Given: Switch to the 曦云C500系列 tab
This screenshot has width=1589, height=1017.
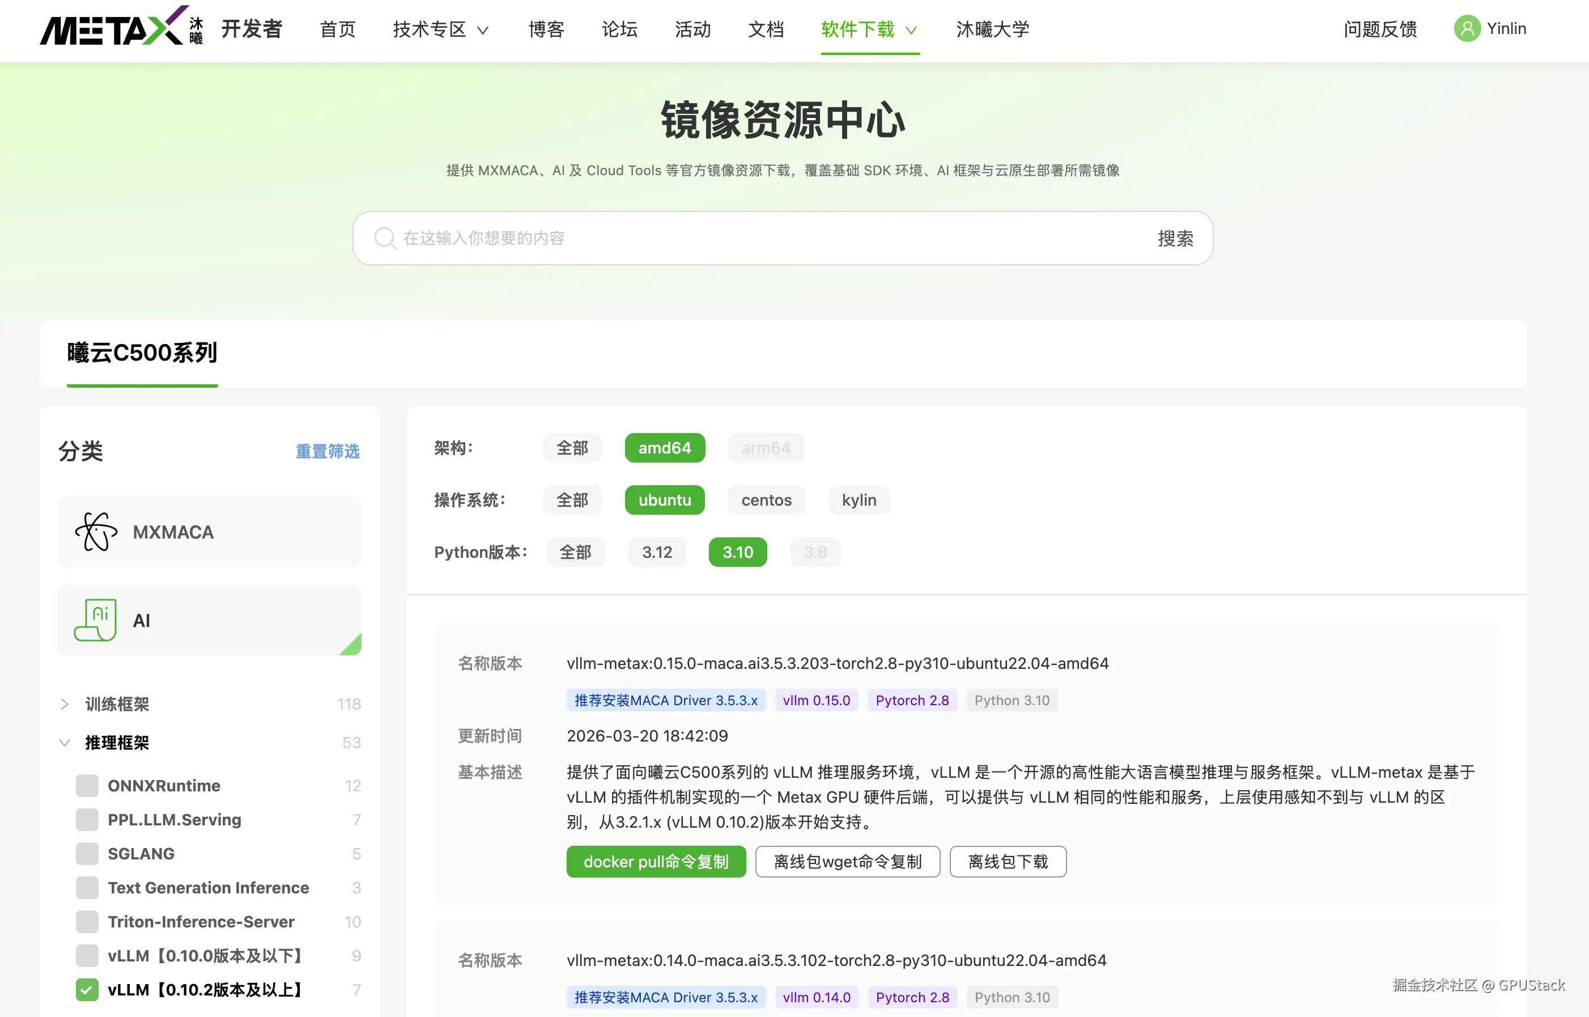Looking at the screenshot, I should [142, 353].
